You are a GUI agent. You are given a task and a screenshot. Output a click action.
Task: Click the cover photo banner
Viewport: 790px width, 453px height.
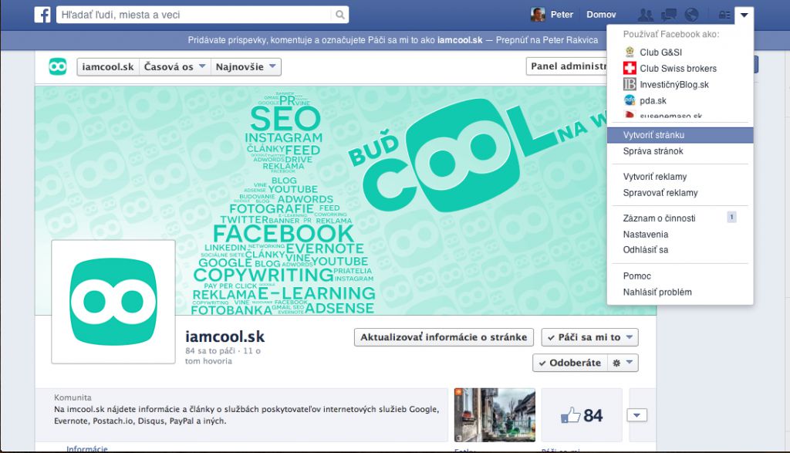[321, 201]
